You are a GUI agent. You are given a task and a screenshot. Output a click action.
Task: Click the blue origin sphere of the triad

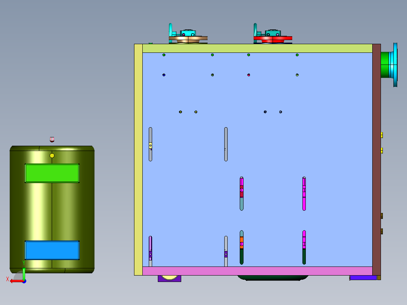[x=24, y=281]
